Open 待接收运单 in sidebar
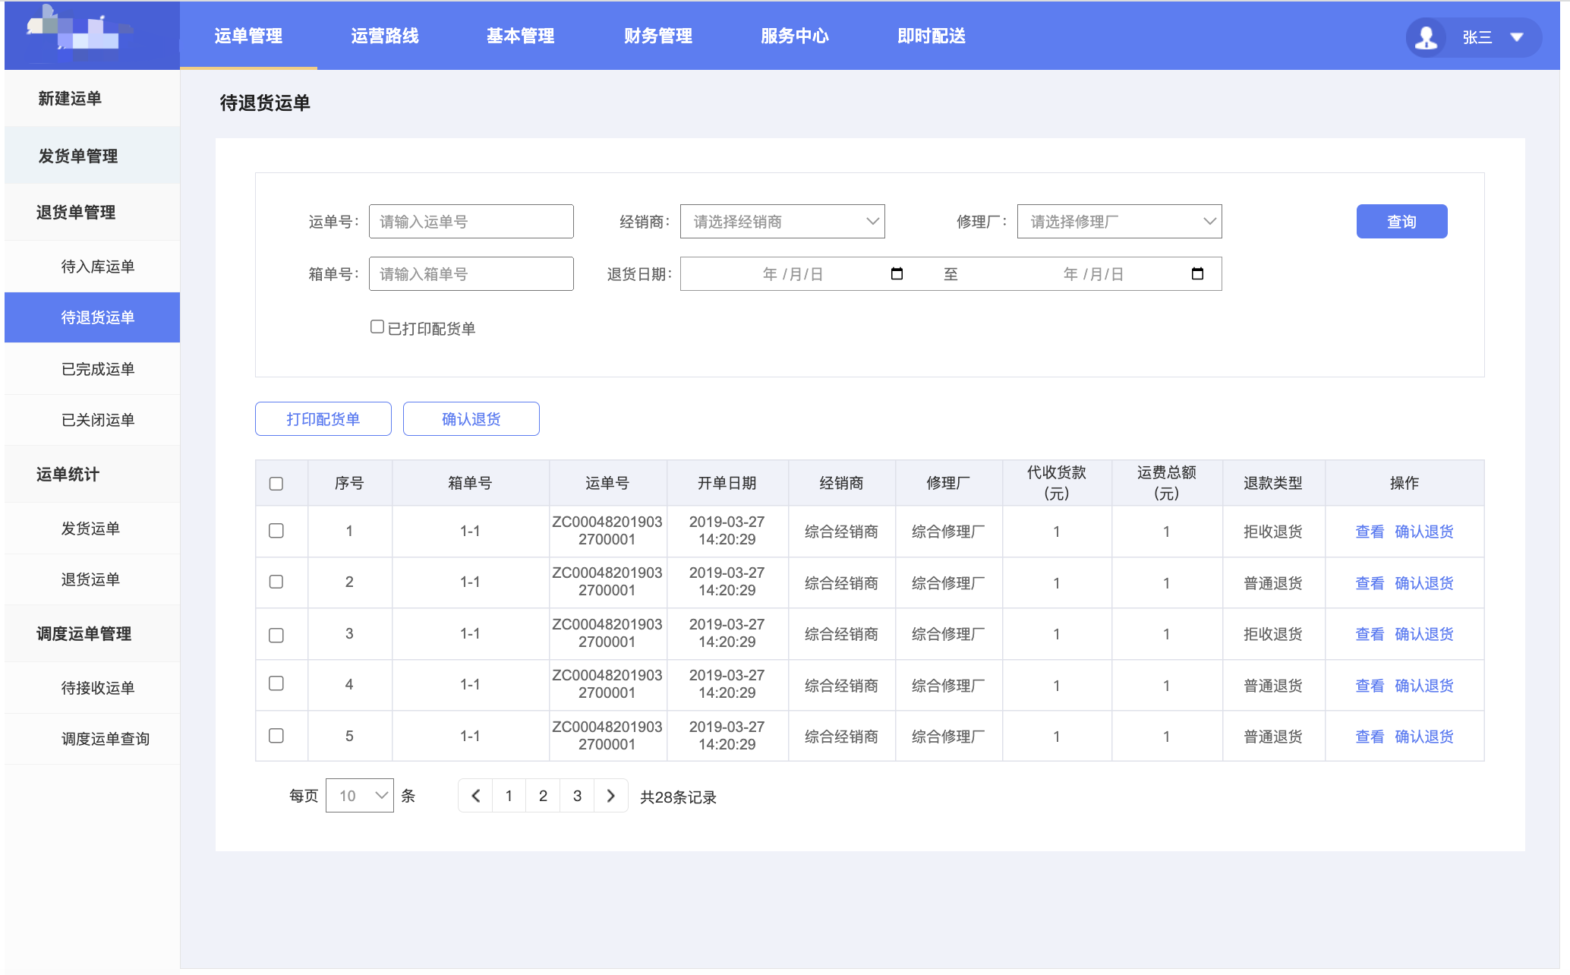The width and height of the screenshot is (1570, 975). coord(93,688)
